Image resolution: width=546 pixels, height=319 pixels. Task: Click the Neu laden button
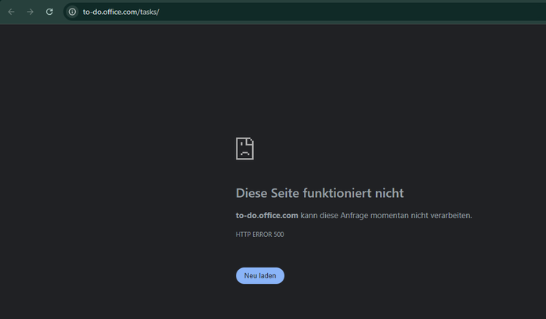click(x=260, y=275)
